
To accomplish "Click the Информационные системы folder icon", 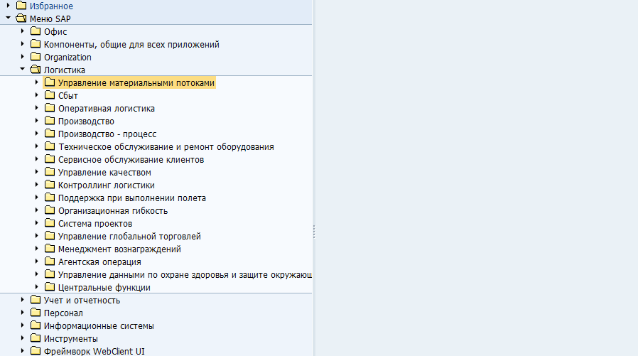I will pyautogui.click(x=36, y=325).
